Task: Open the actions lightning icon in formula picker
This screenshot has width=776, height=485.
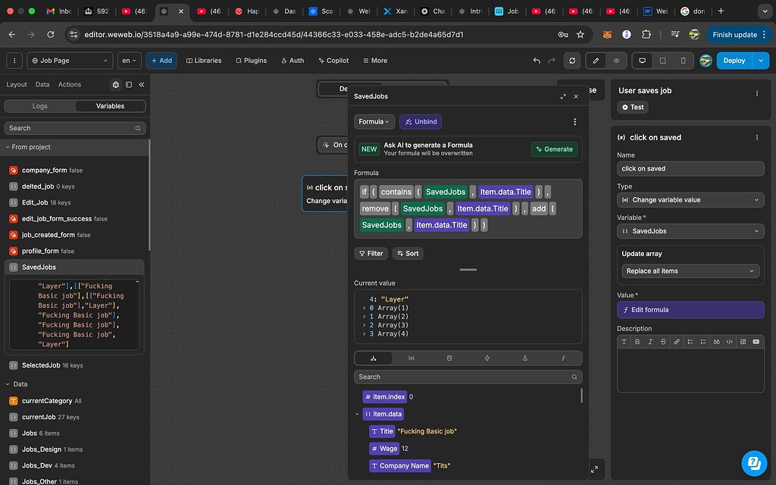Action: (x=487, y=358)
